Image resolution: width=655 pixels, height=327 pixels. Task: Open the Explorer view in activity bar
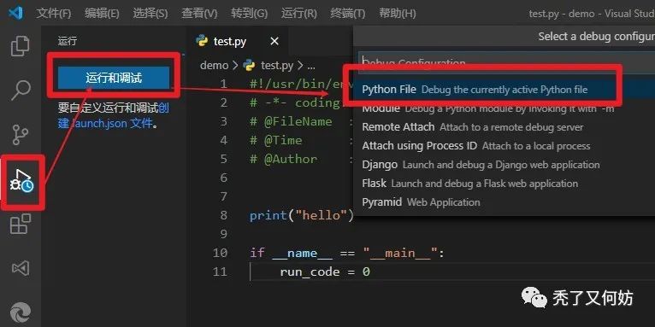click(x=20, y=46)
